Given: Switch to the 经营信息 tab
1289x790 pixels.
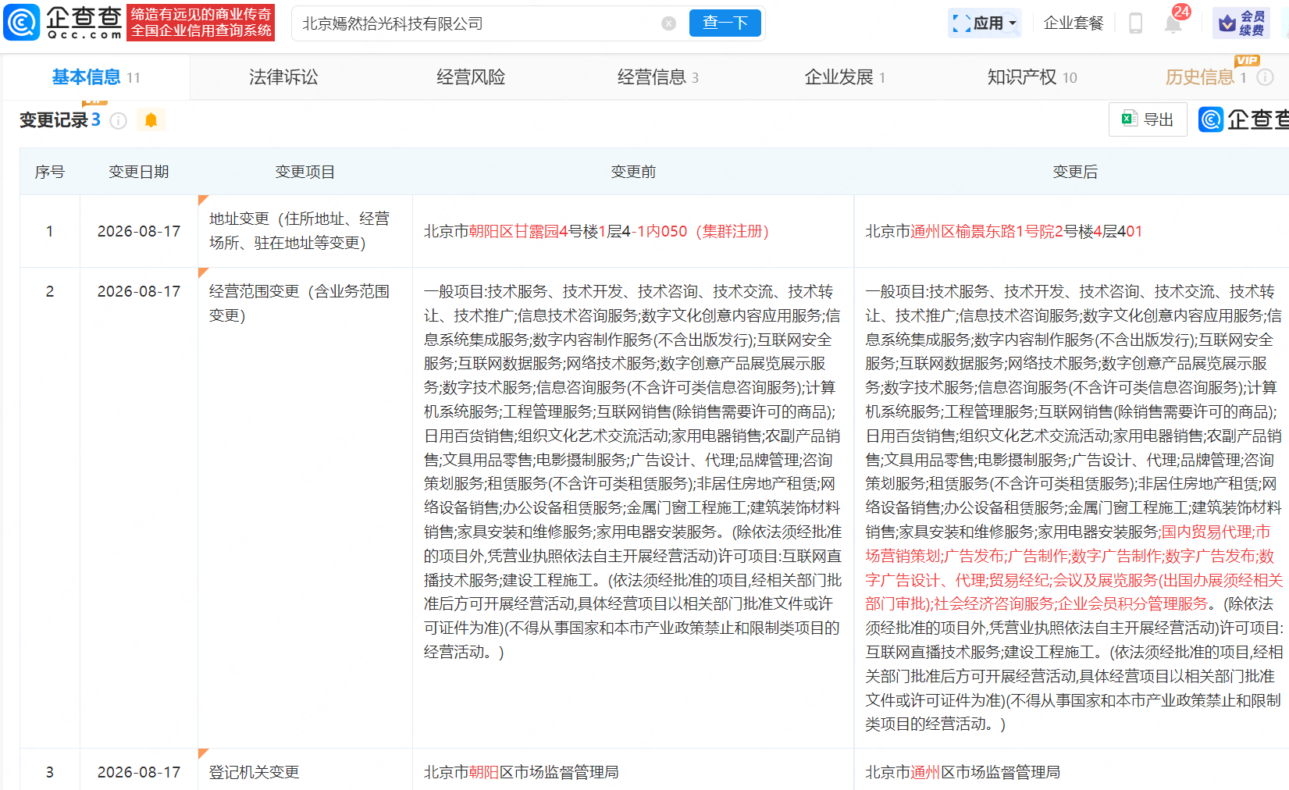Looking at the screenshot, I should 658,77.
